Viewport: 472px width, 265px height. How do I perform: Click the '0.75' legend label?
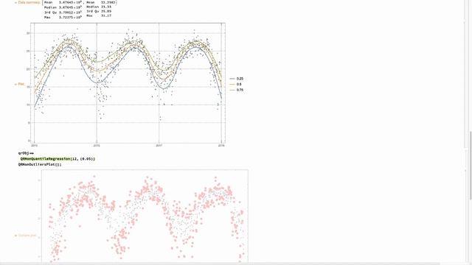pos(240,90)
